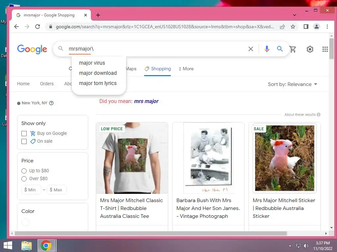This screenshot has width=337, height=252.
Task: Click the New York location help icon
Action: point(51,103)
